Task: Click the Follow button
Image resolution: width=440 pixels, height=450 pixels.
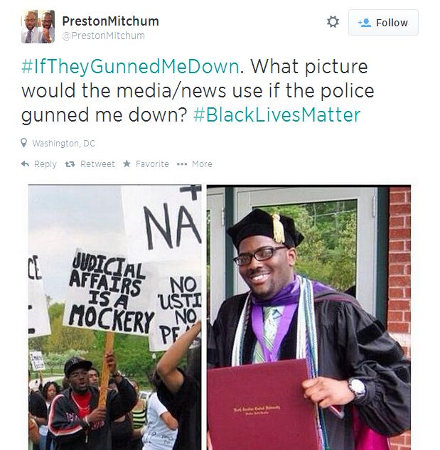Action: pos(383,22)
